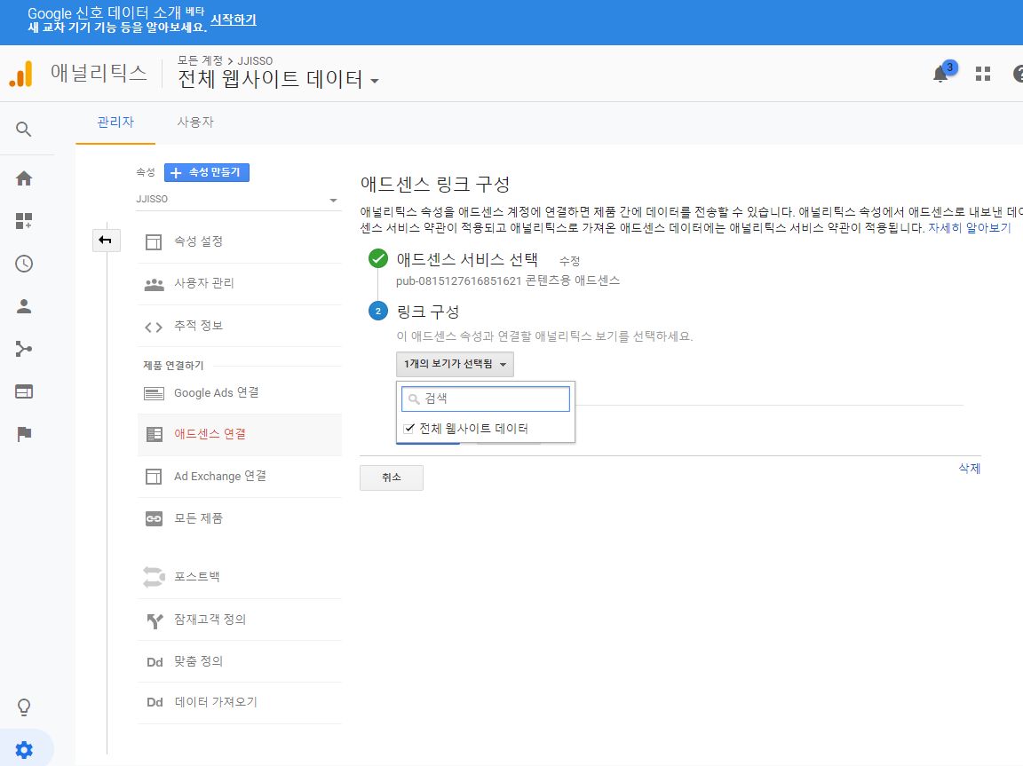1023x766 pixels.
Task: Click the Ad Exchange 연결 icon
Action: (154, 477)
